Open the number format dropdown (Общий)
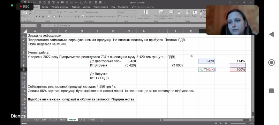This screenshot has width=279, height=125. tap(135, 12)
